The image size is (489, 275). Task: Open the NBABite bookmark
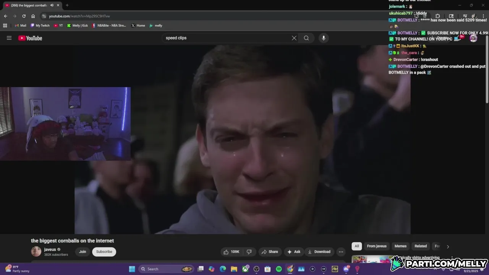(109, 26)
